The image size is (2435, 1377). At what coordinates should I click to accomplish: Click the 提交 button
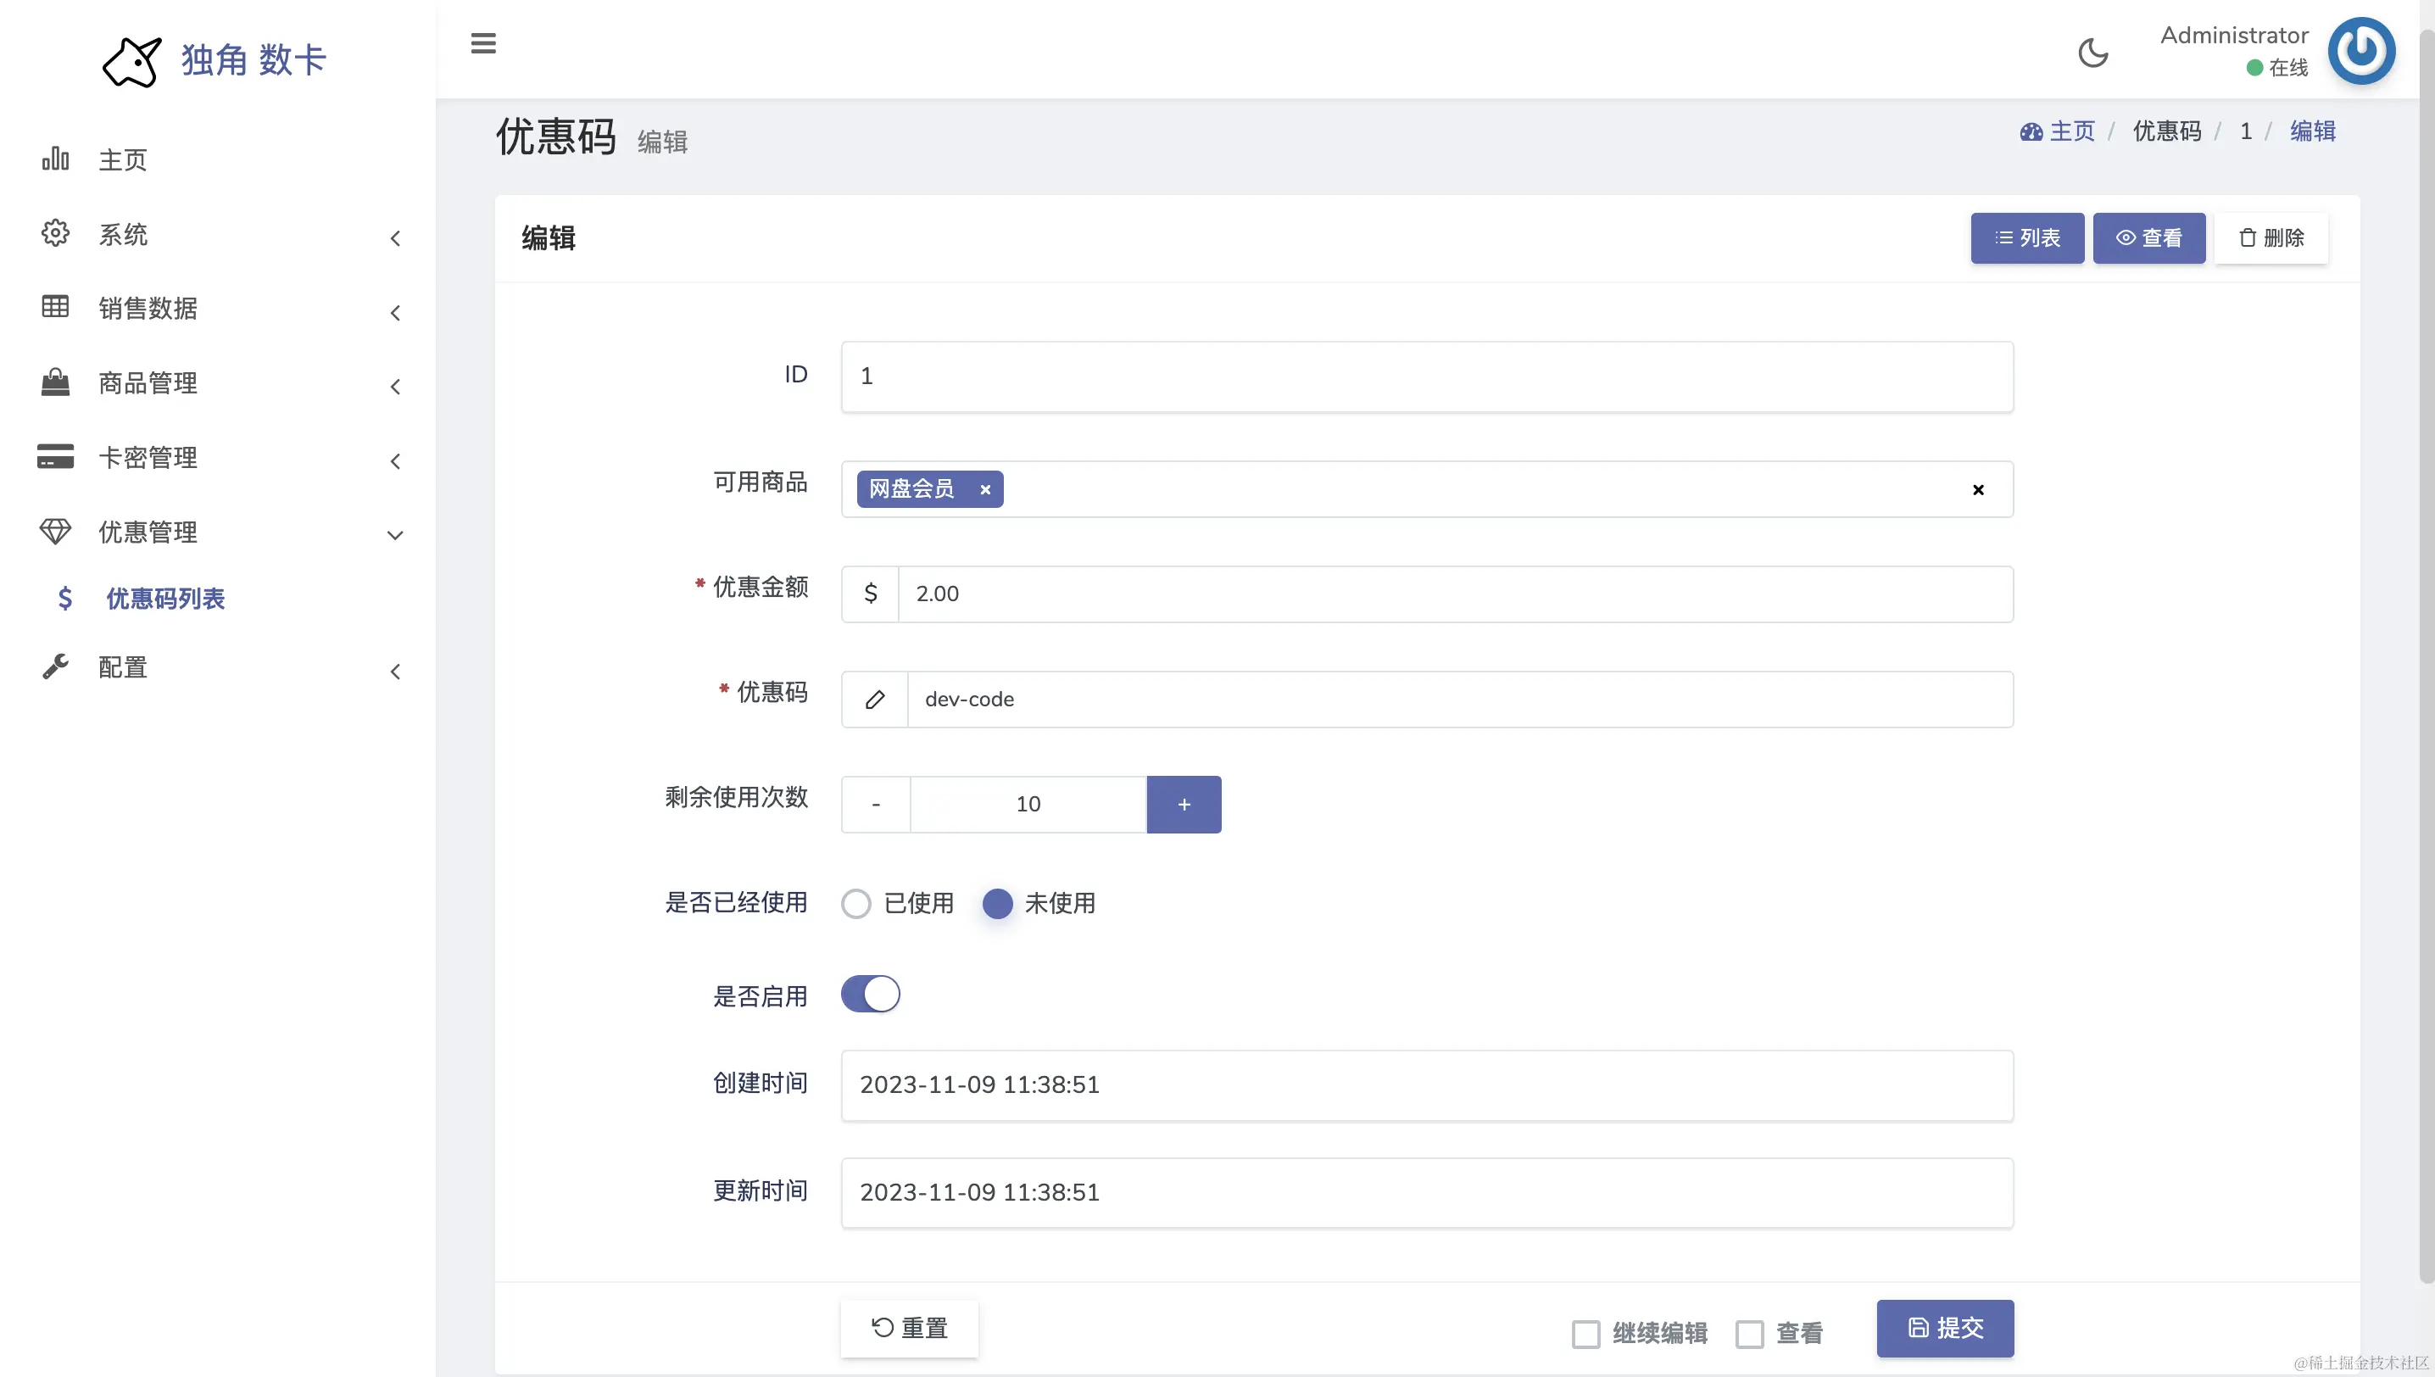1944,1328
